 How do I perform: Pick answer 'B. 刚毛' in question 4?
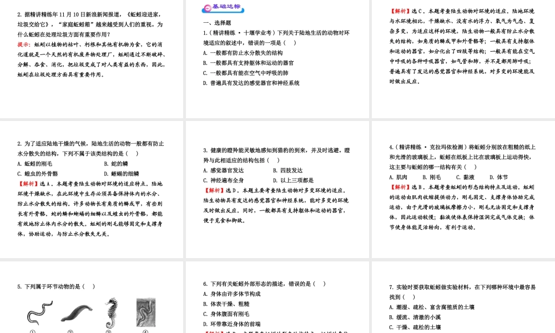[x=431, y=177]
